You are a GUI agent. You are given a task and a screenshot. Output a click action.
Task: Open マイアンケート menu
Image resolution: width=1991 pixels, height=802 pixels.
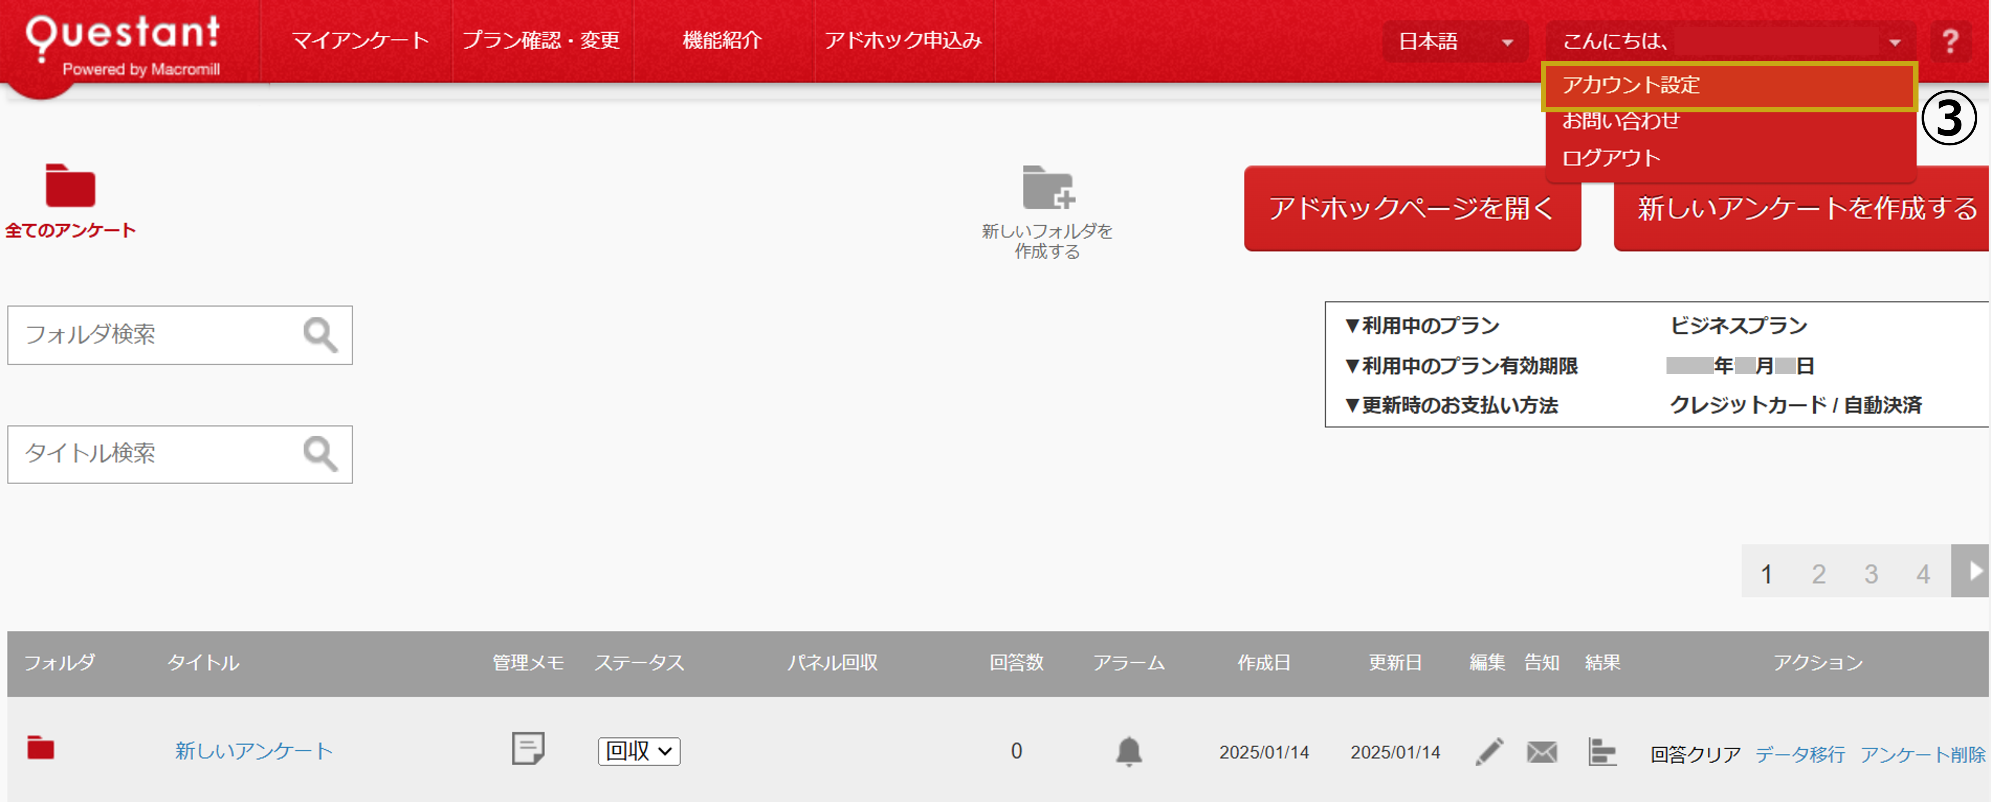[x=359, y=40]
